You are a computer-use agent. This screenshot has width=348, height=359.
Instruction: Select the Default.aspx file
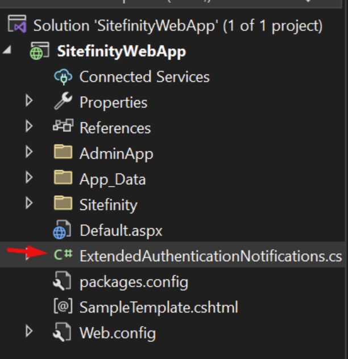click(121, 230)
